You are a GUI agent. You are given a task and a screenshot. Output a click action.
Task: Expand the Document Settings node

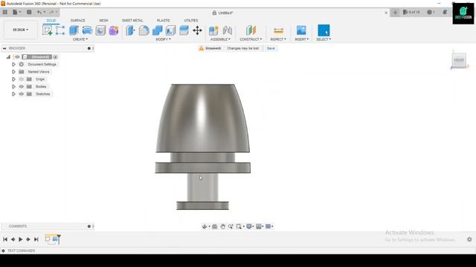point(13,65)
